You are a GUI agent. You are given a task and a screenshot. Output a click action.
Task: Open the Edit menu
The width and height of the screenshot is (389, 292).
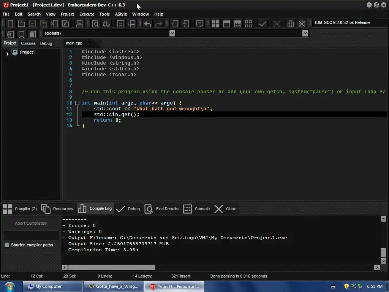pyautogui.click(x=19, y=14)
